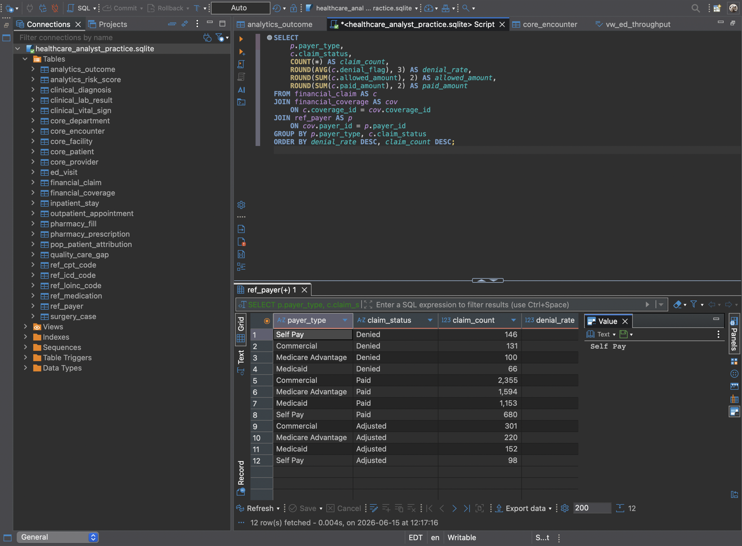Go to next row in results
The image size is (742, 546).
point(454,508)
